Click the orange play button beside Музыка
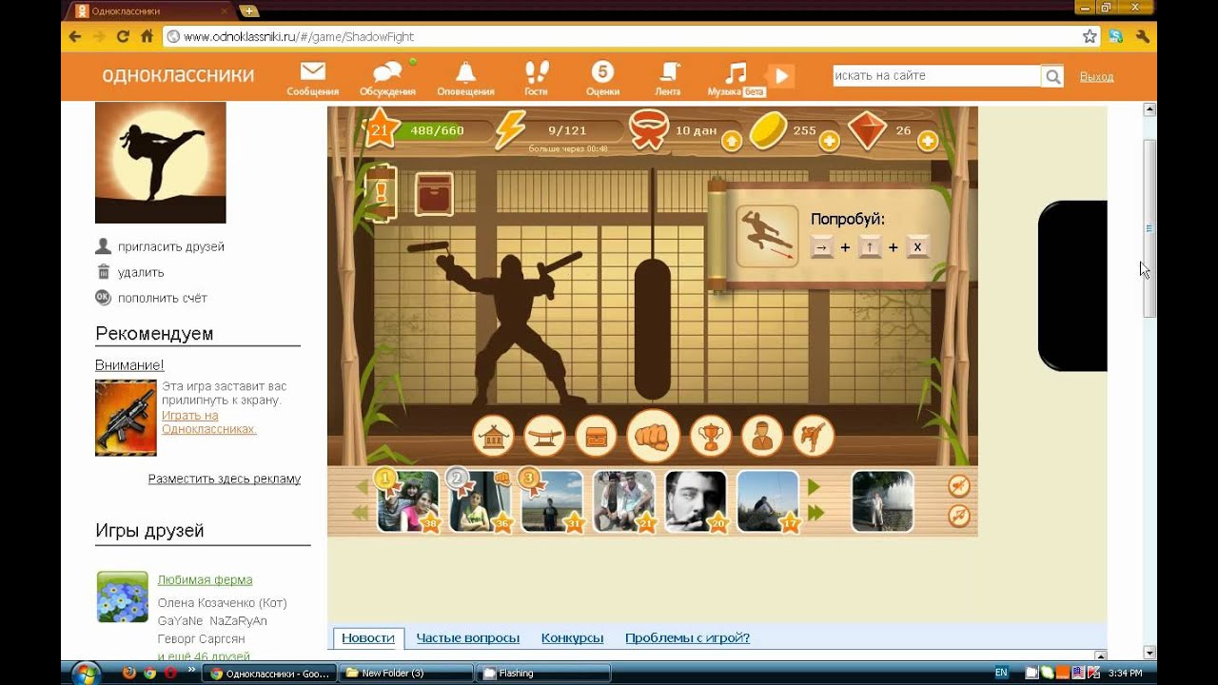The image size is (1218, 685). tap(779, 75)
